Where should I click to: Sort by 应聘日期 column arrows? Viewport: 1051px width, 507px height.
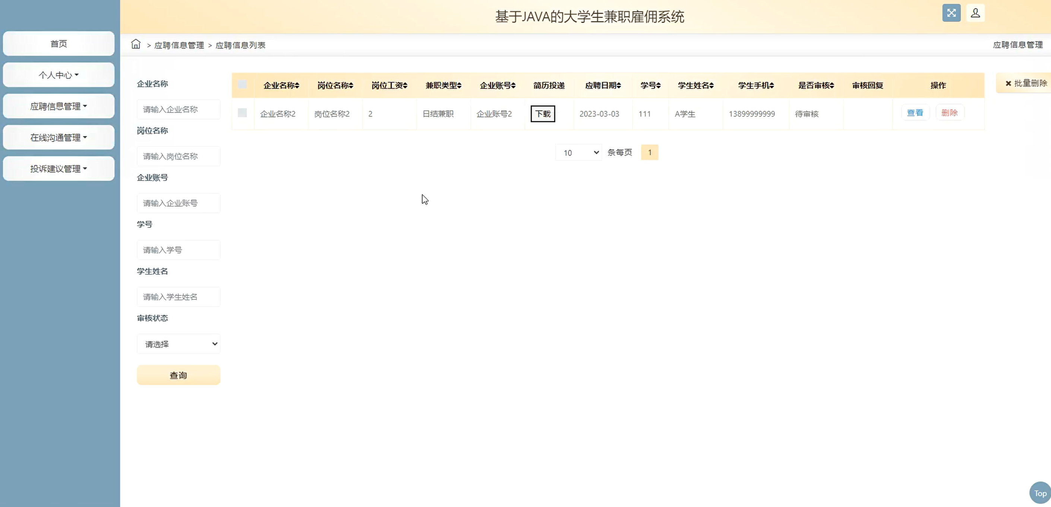619,85
